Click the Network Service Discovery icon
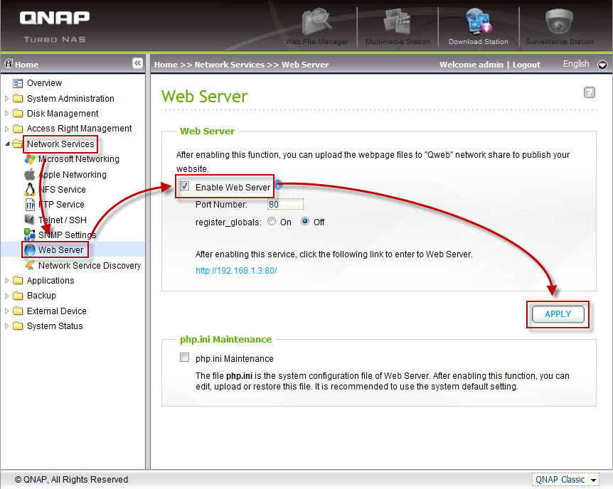 click(30, 265)
